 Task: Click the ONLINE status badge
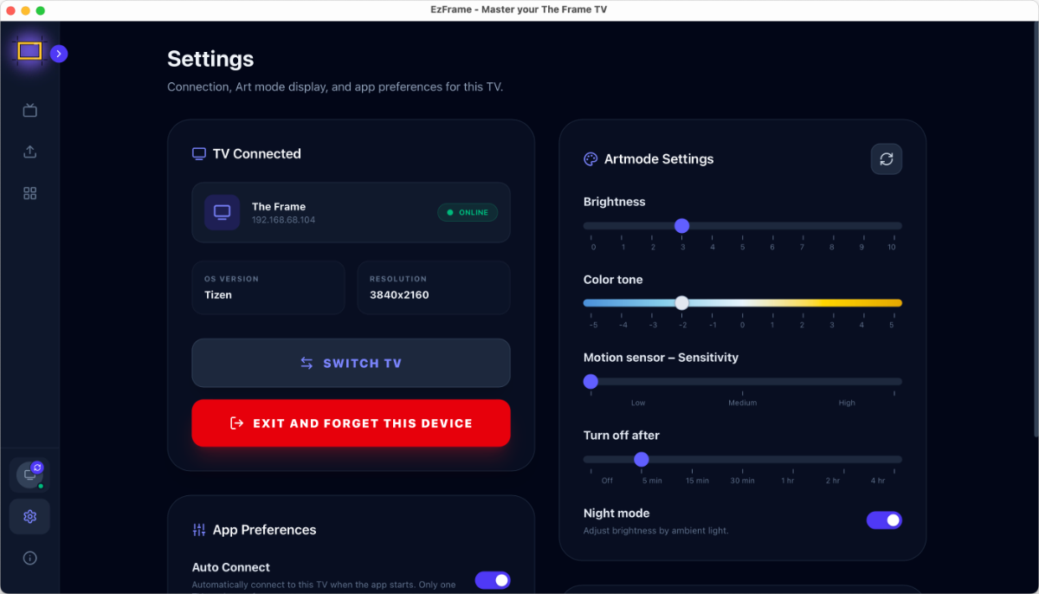pos(468,211)
